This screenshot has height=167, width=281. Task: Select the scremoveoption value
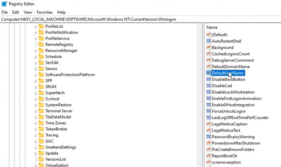[x=226, y=162]
